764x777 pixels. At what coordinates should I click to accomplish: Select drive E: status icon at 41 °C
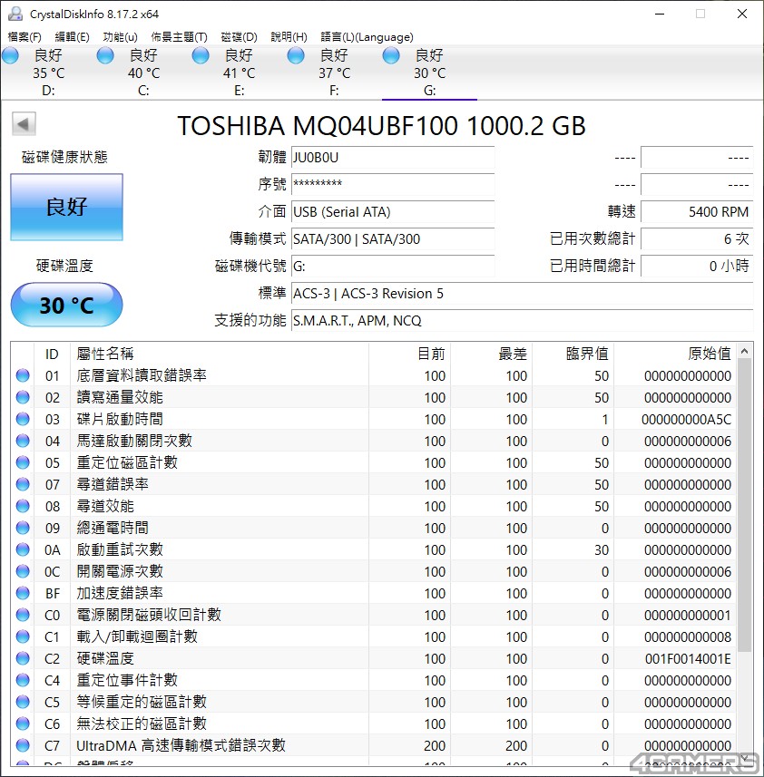click(201, 55)
